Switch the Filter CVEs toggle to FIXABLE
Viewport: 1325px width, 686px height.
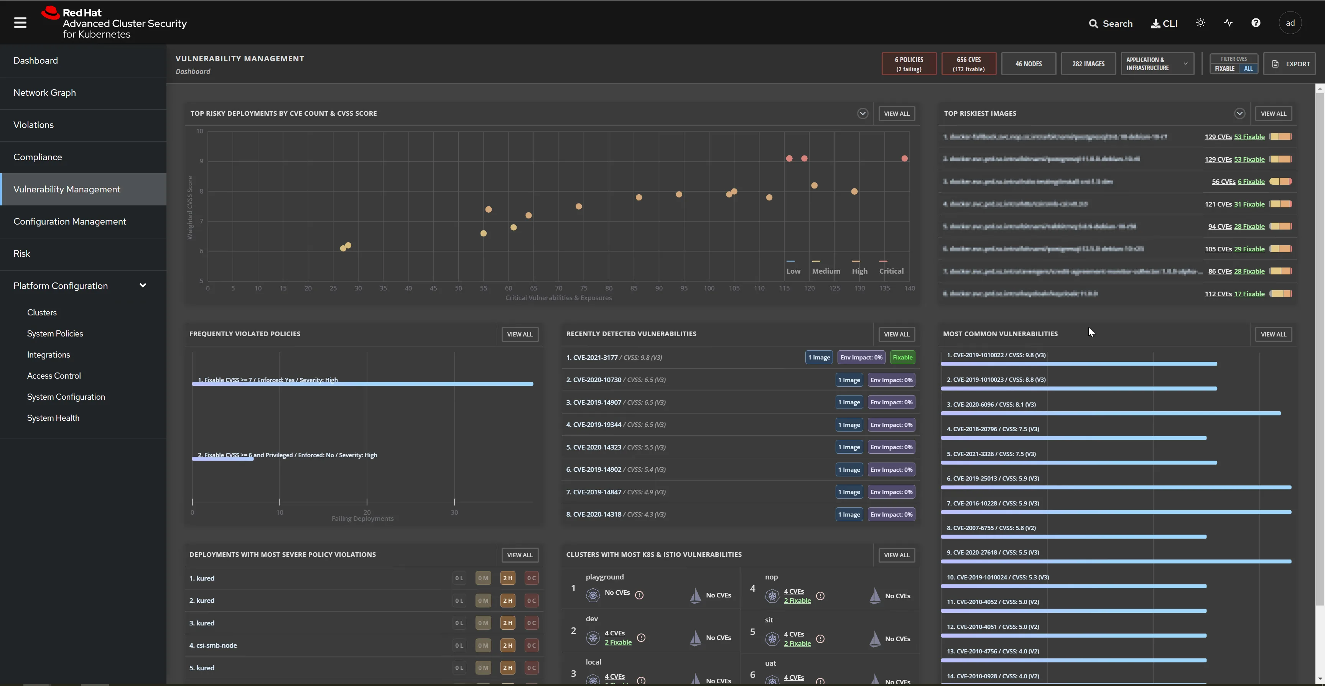tap(1224, 69)
